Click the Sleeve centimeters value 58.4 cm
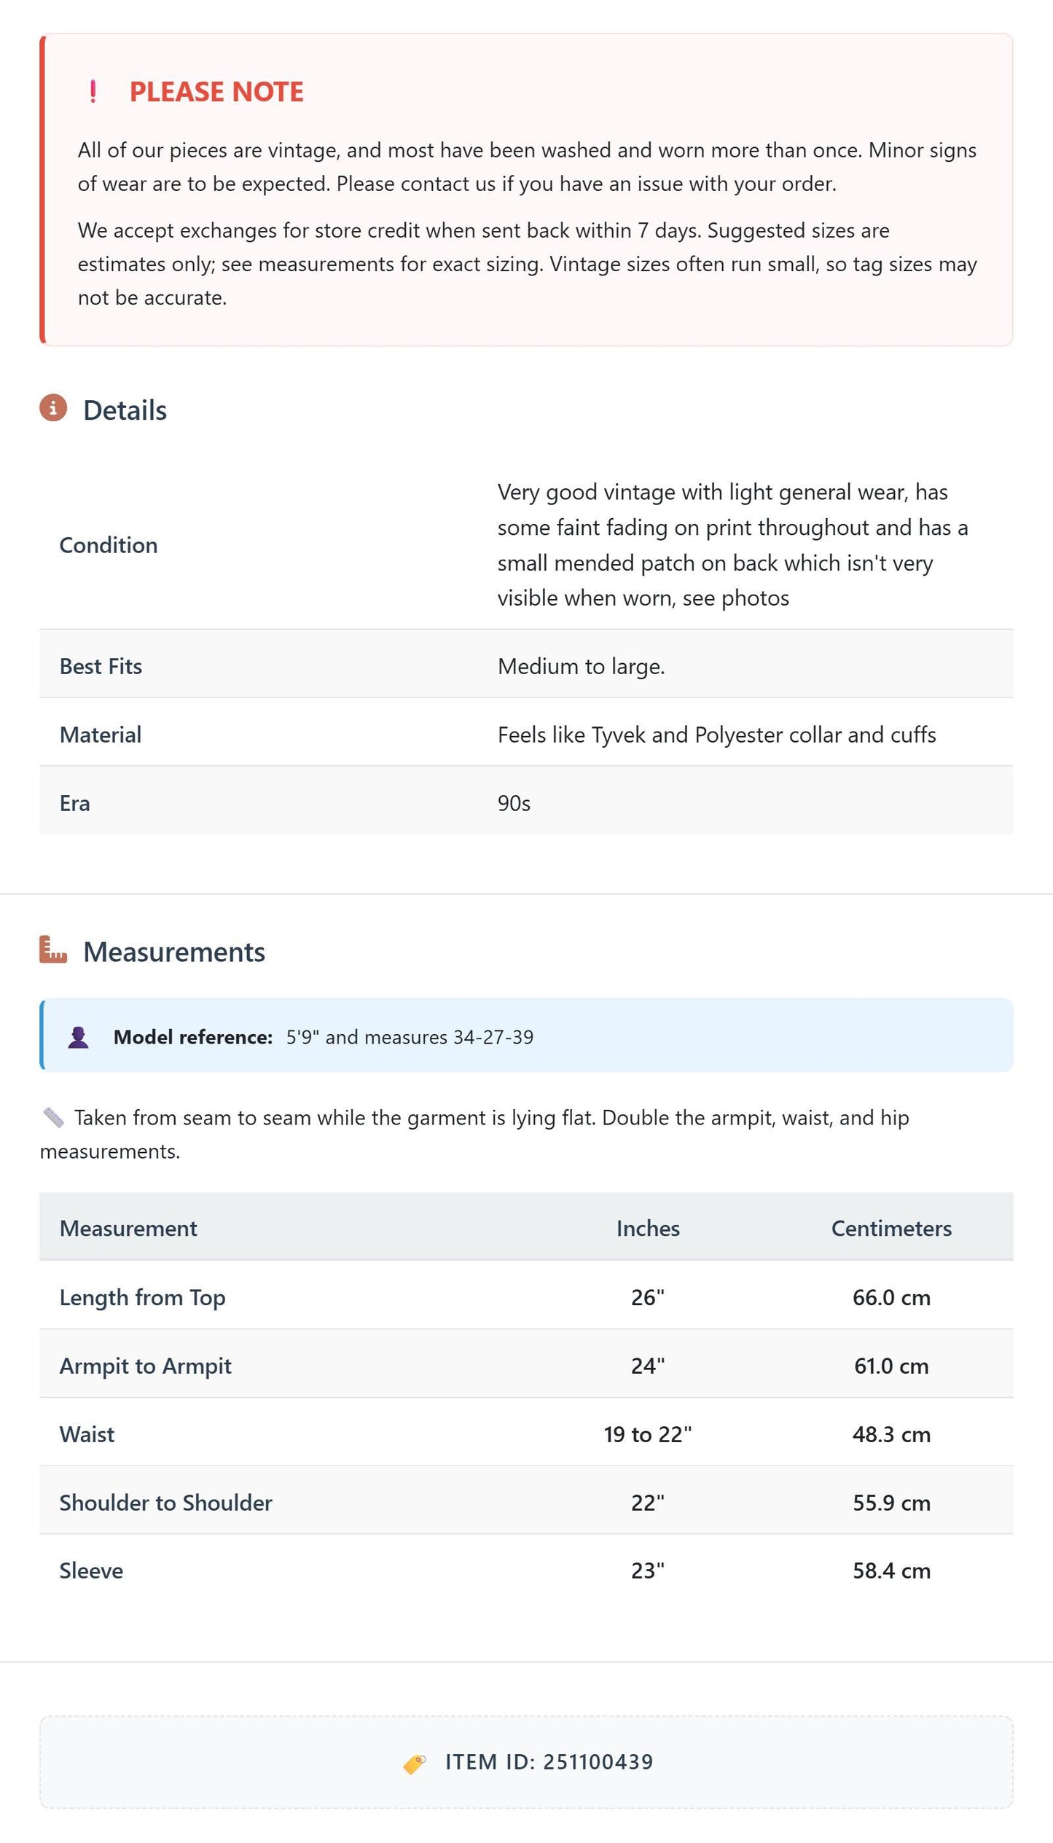The image size is (1053, 1843). tap(891, 1571)
